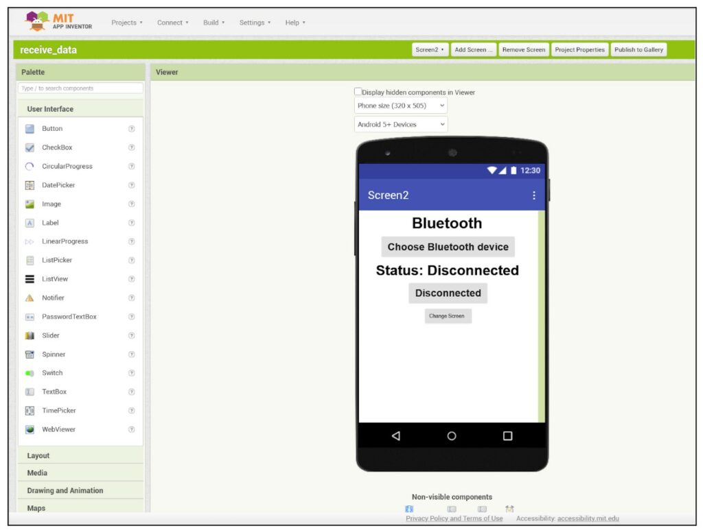Select the Change Screen button in preview

pos(448,316)
